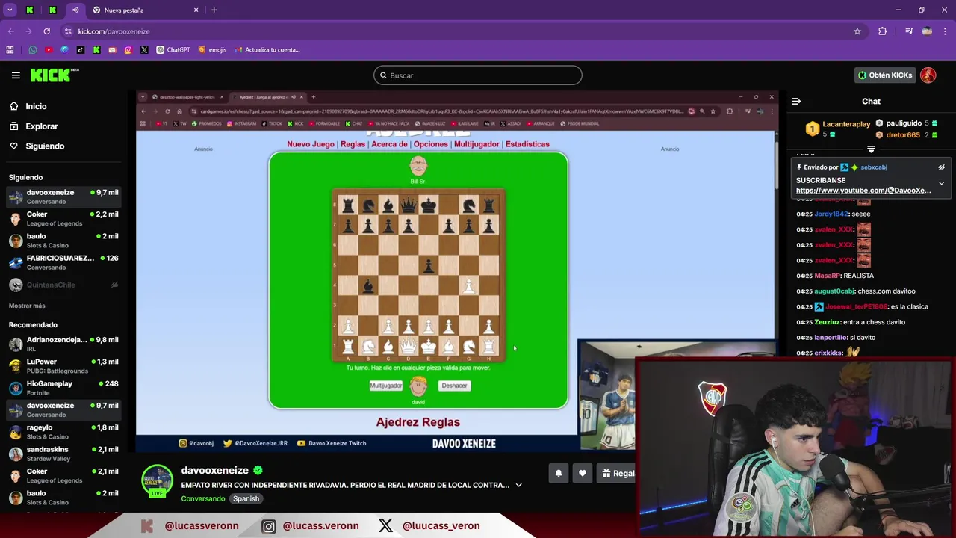Open the emojis bookmark
The width and height of the screenshot is (956, 538).
[x=212, y=50]
